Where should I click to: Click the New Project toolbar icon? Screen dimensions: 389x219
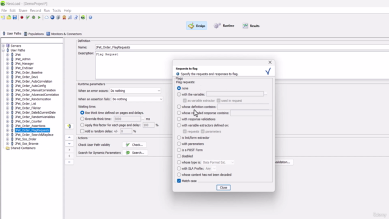3,18
